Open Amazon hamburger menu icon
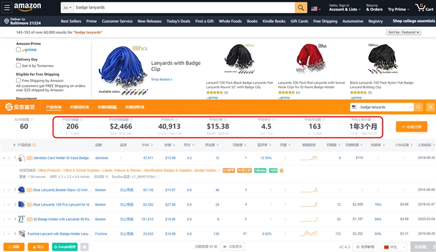The width and height of the screenshot is (436, 252). [x=7, y=8]
